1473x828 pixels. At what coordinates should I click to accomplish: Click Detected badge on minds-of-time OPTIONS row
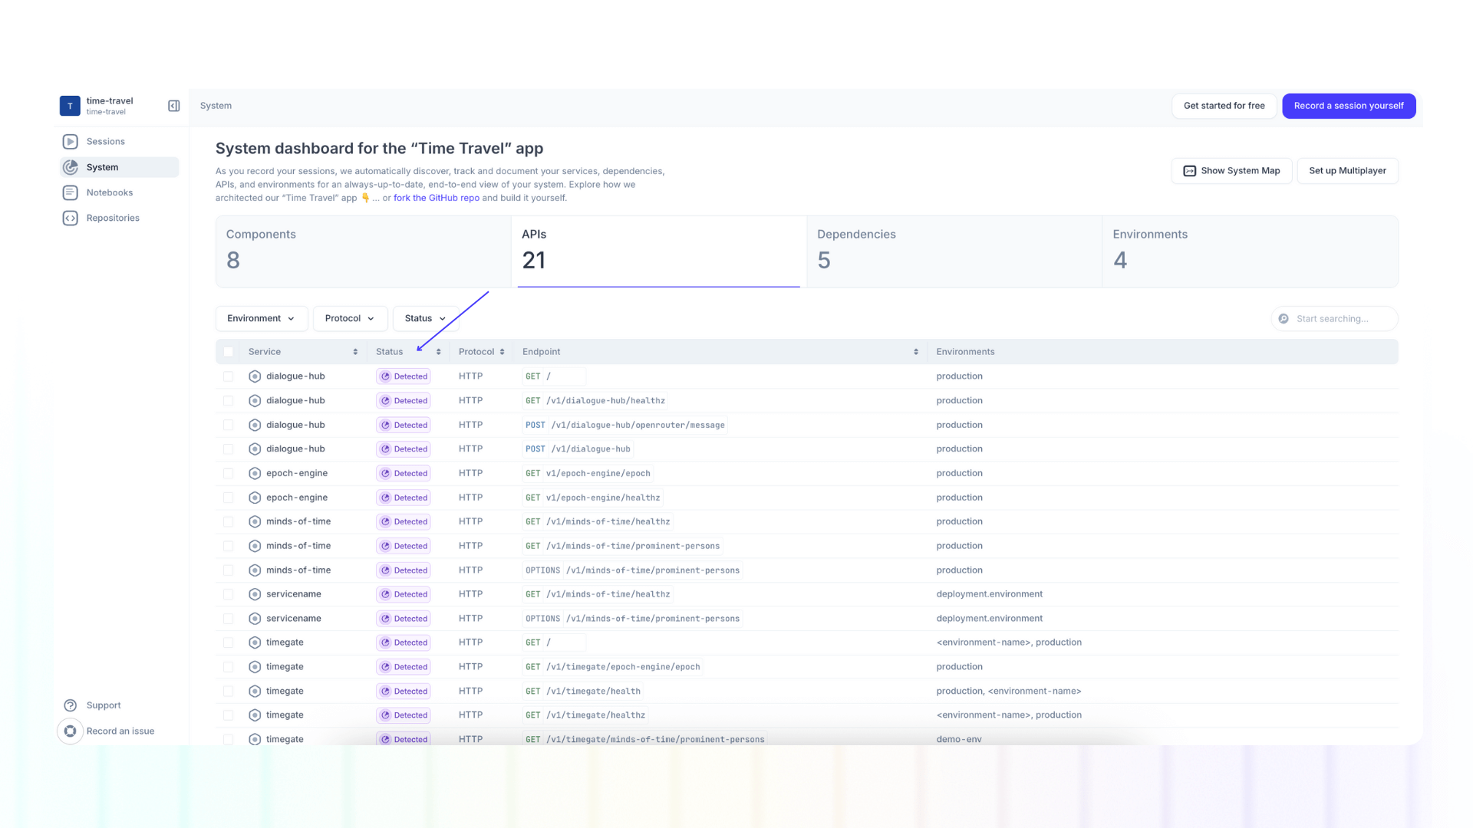(404, 570)
